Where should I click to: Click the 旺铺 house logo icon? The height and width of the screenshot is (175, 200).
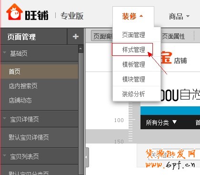tap(14, 12)
